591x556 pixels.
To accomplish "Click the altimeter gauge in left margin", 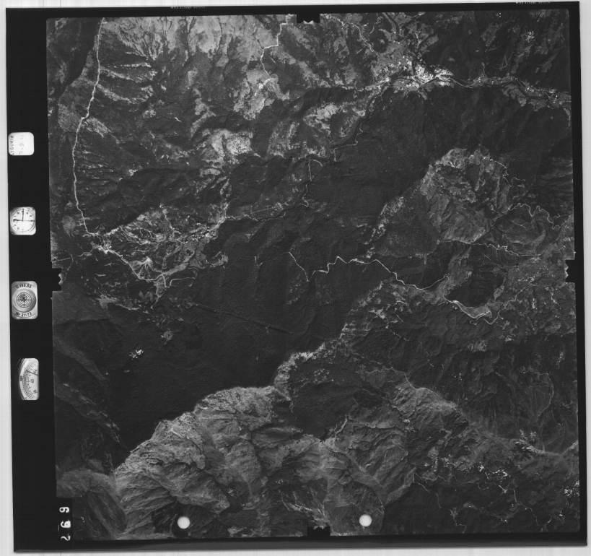I will [29, 378].
